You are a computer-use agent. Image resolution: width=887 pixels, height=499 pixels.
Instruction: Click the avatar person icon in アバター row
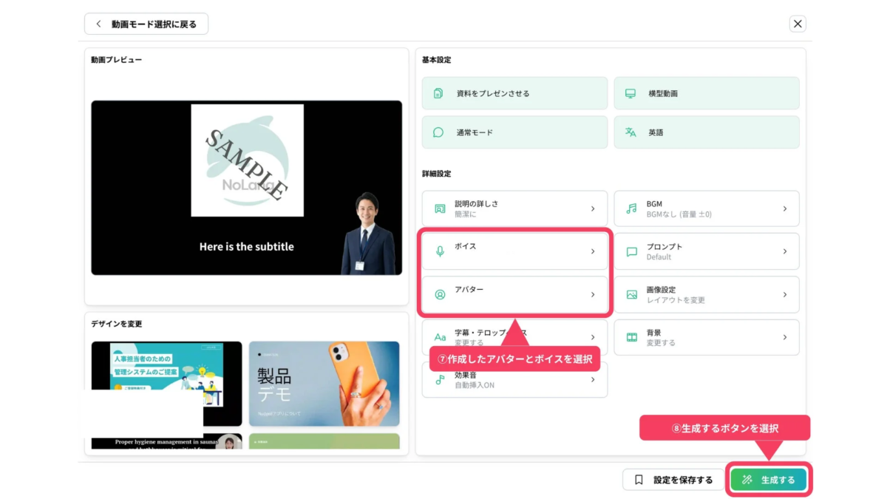(x=441, y=294)
